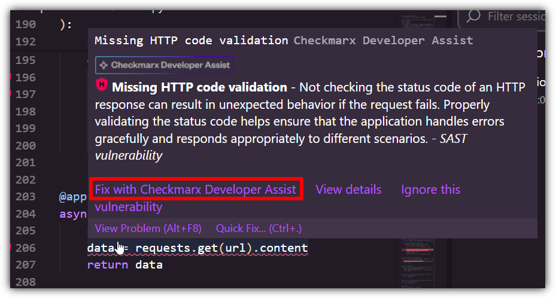Click line number 208 in gutter
Image resolution: width=556 pixels, height=299 pixels.
pyautogui.click(x=26, y=282)
